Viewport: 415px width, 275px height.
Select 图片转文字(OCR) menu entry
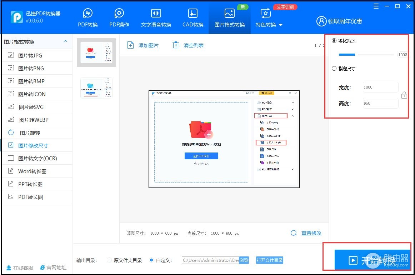pyautogui.click(x=37, y=158)
